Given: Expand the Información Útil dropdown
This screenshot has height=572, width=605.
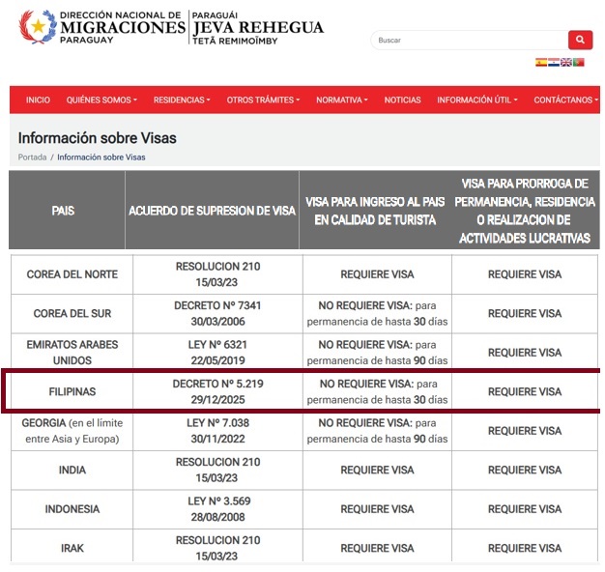Looking at the screenshot, I should click(476, 100).
